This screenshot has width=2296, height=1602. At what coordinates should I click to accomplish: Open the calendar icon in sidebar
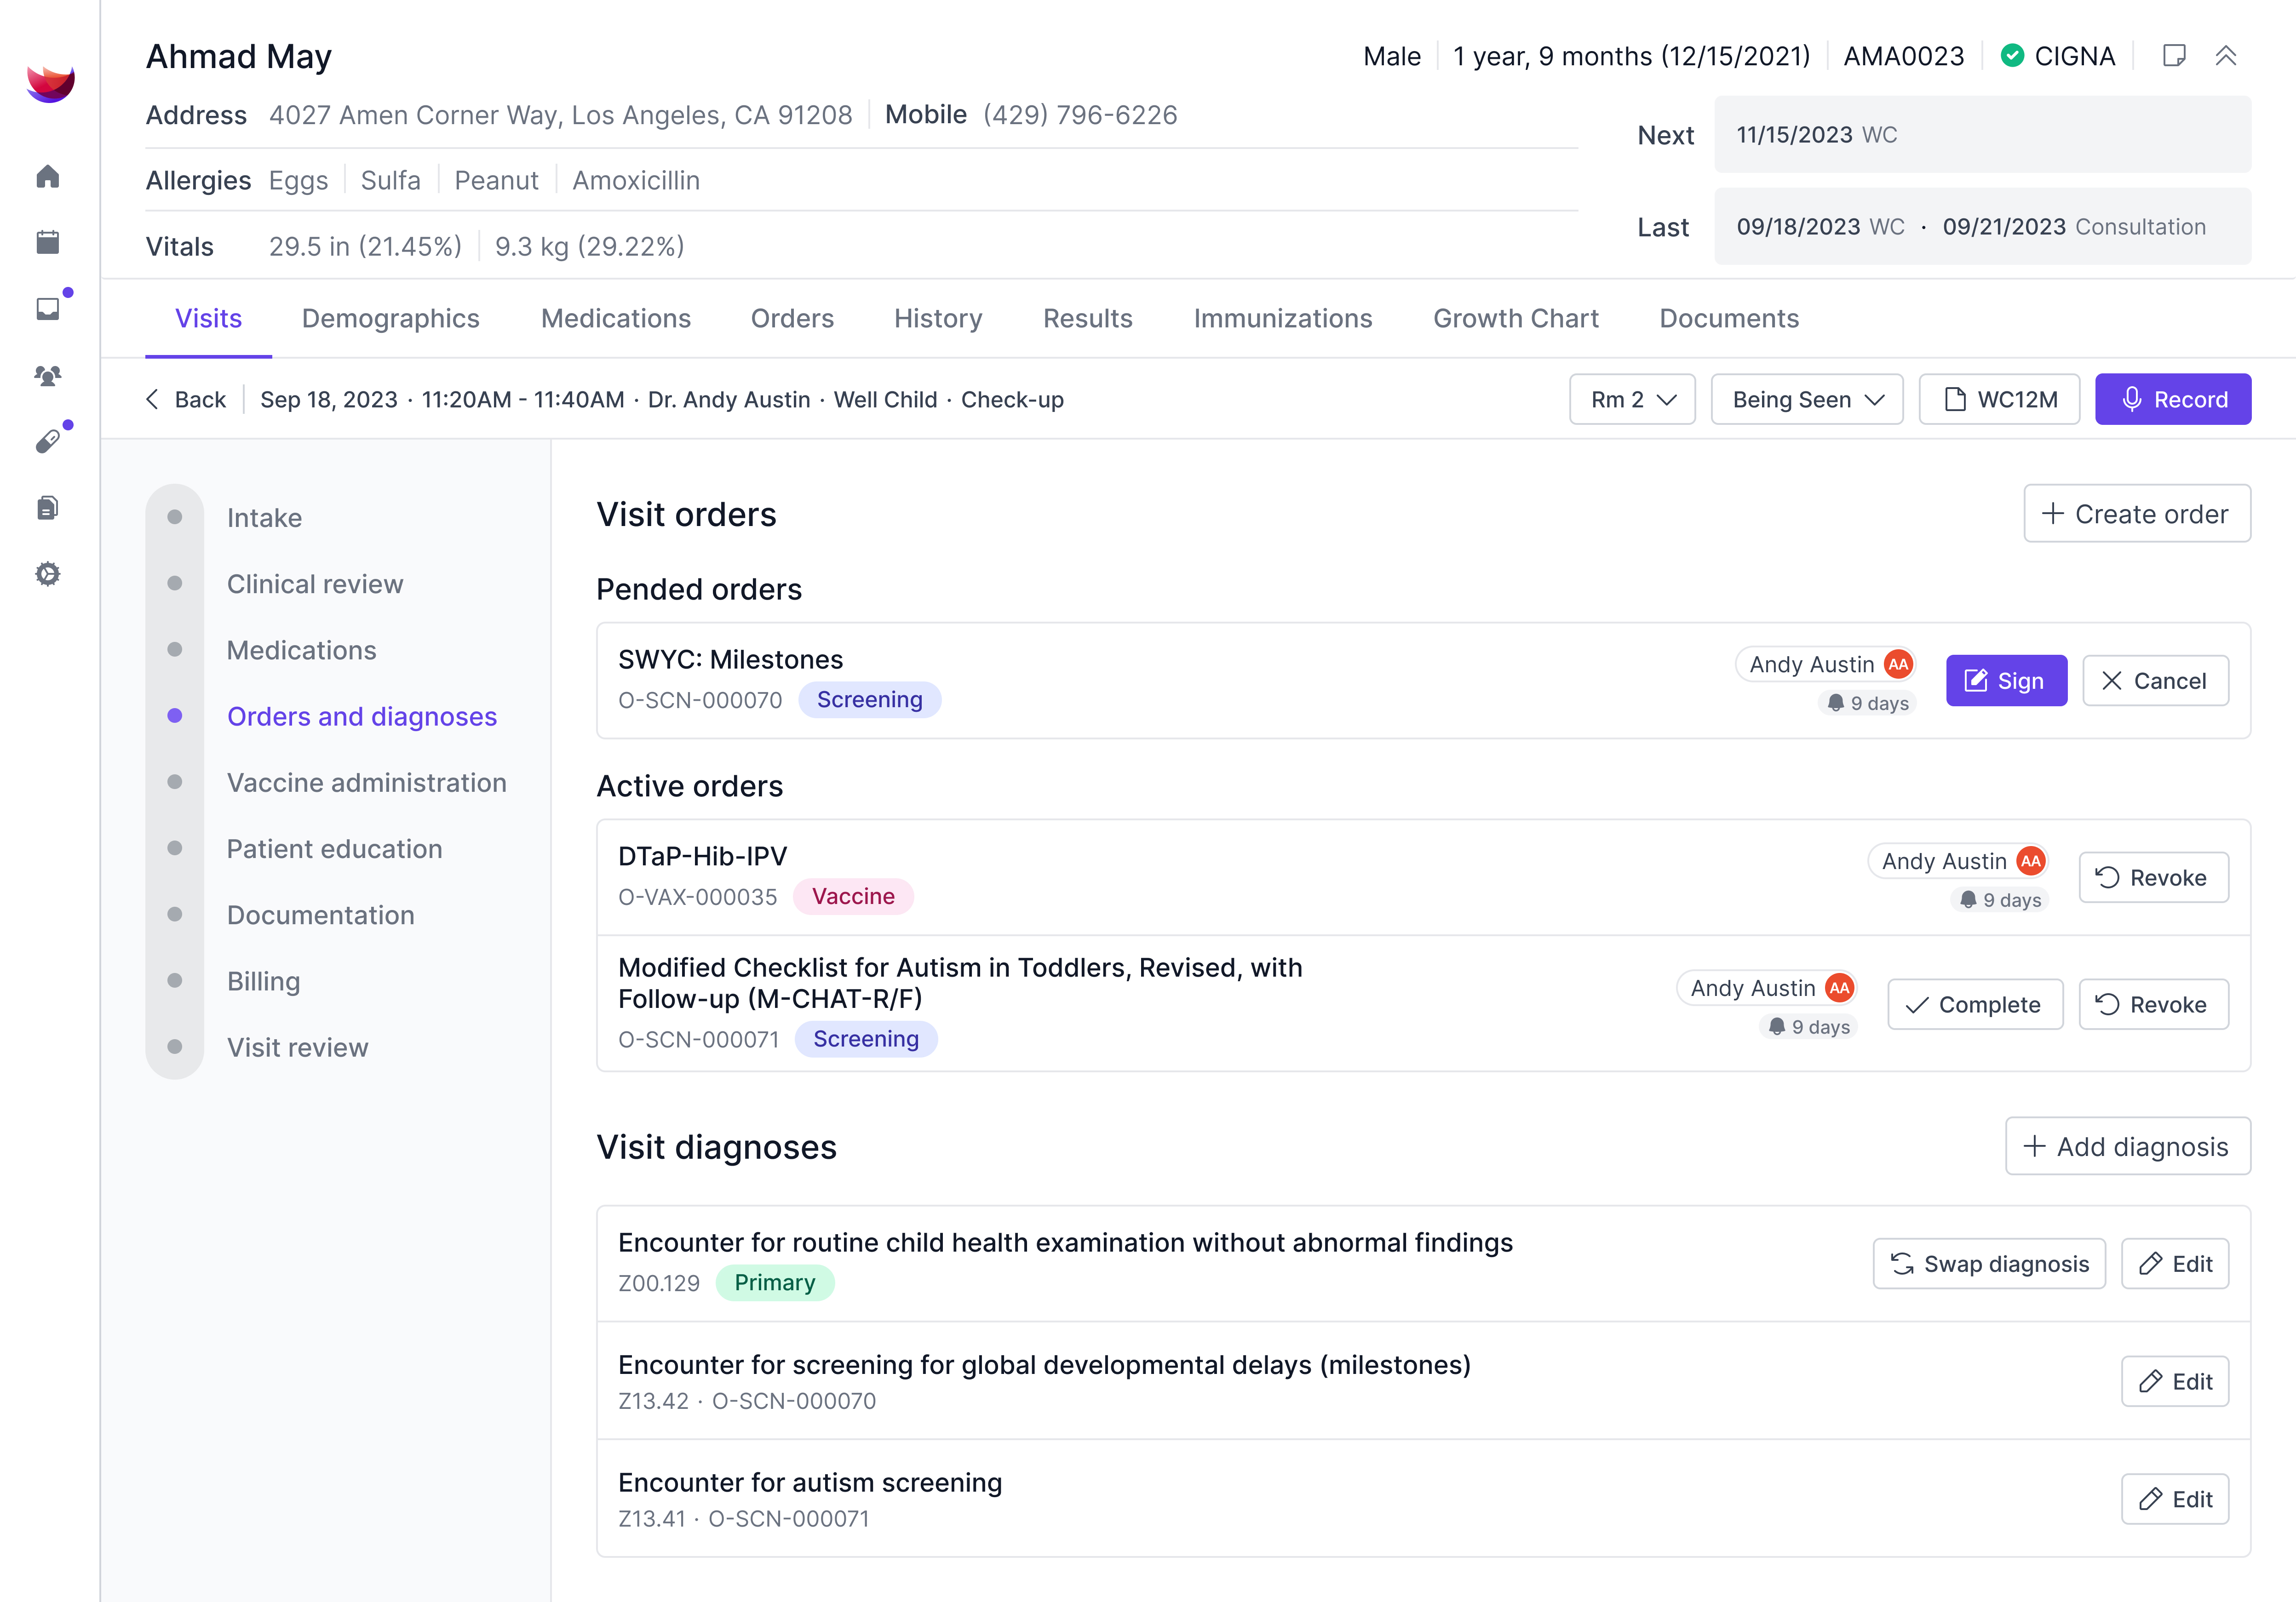click(x=48, y=242)
